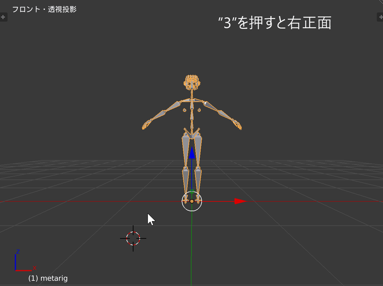Click the (1) metarig object name label

coord(48,278)
